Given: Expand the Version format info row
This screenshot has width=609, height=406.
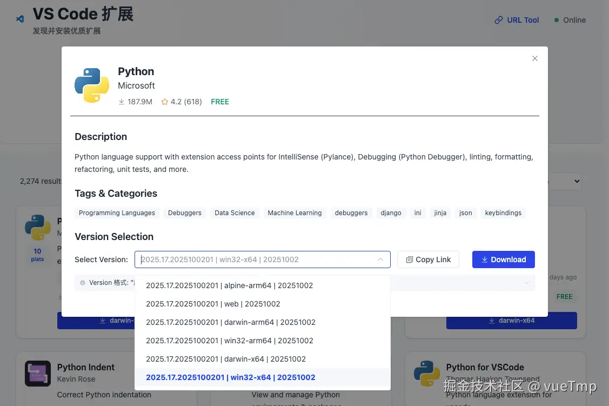Looking at the screenshot, I should (x=527, y=283).
